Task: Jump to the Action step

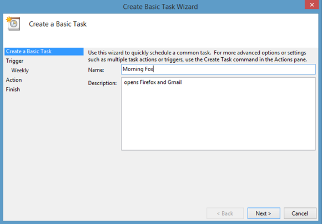Action: tap(14, 80)
